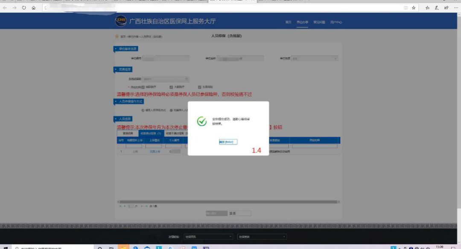Toggle the third insurance type checkbox
The width and height of the screenshot is (461, 249).
tap(200, 87)
